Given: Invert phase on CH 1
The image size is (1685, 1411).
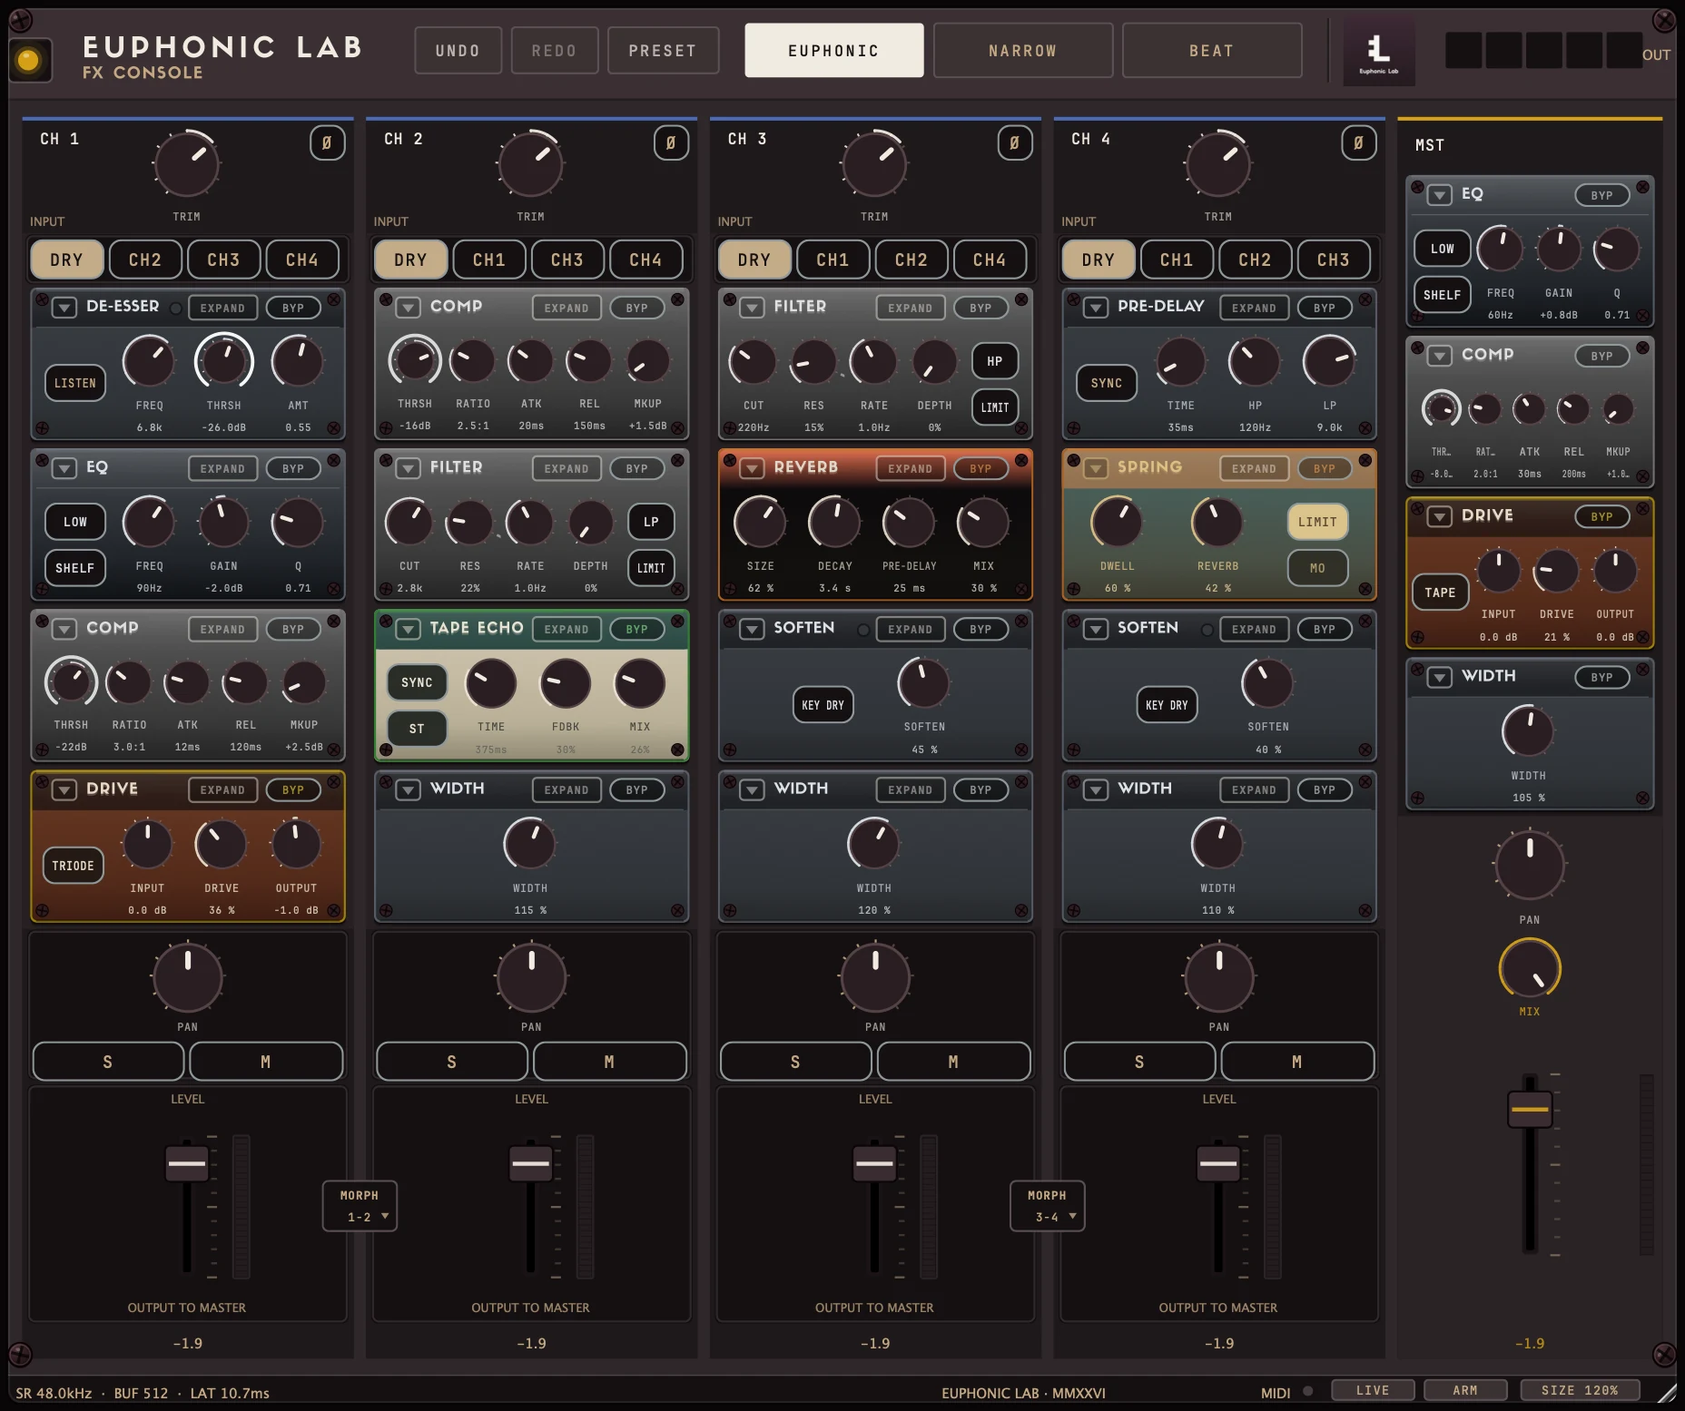Looking at the screenshot, I should [327, 142].
